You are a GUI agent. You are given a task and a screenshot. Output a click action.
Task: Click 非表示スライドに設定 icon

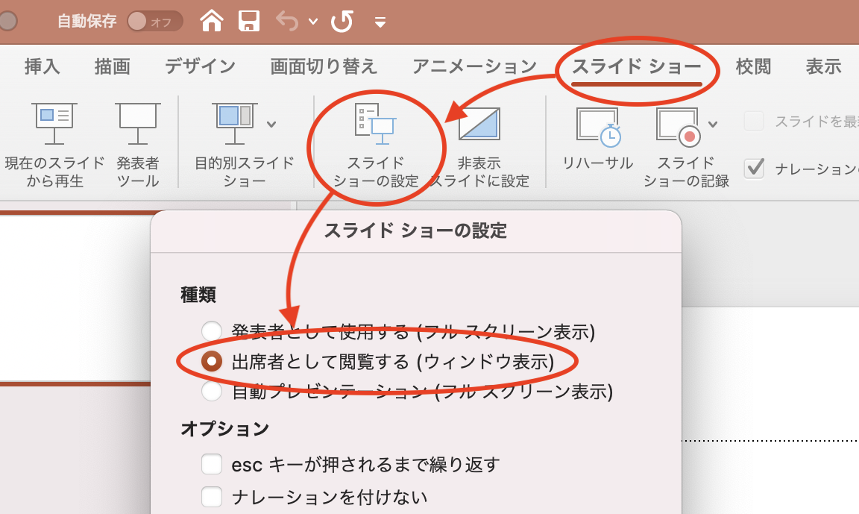(479, 123)
